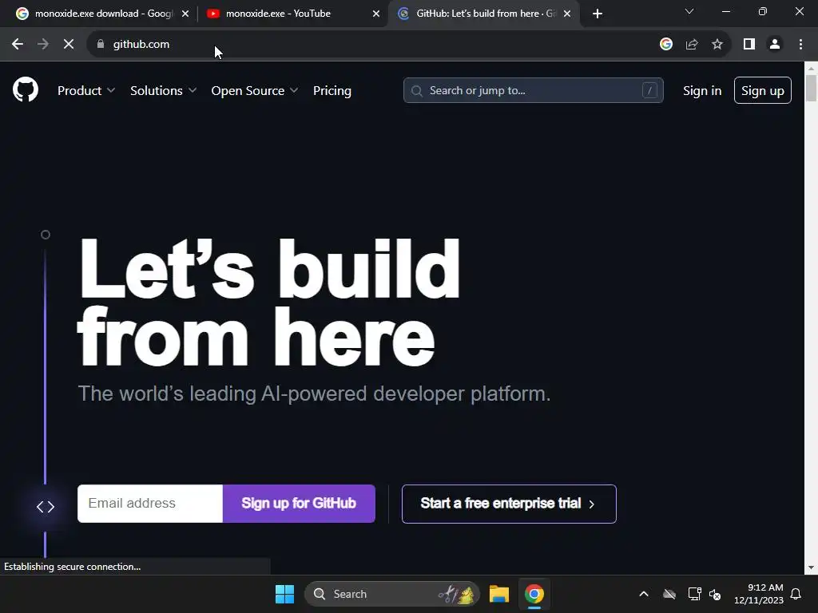Click the browser forward arrow
This screenshot has height=613, width=818.
tap(43, 45)
